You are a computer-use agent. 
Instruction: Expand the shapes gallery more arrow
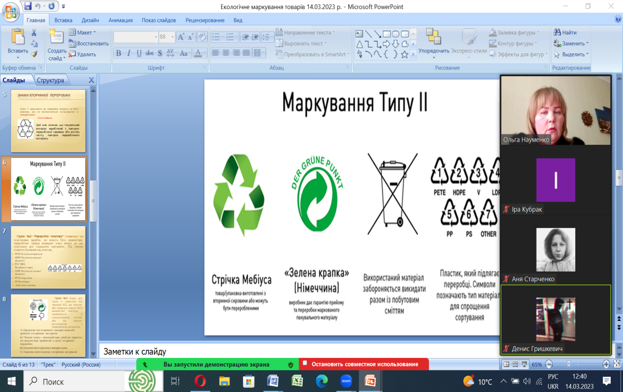coord(413,54)
